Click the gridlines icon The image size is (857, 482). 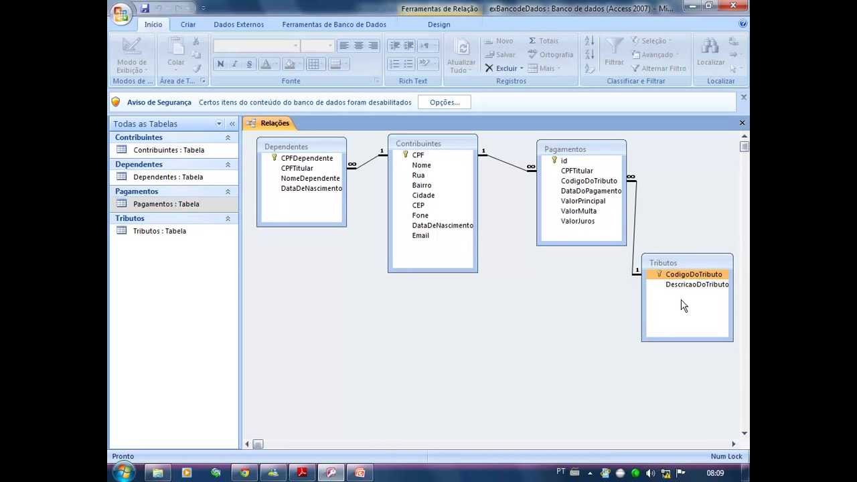(x=313, y=64)
